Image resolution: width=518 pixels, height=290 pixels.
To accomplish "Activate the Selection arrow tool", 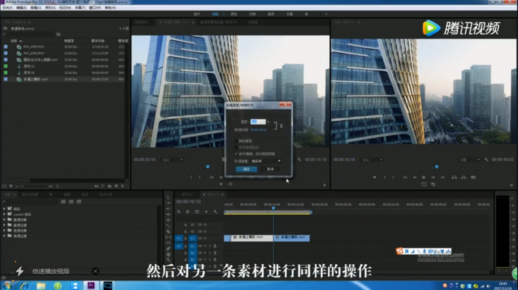I will click(x=168, y=197).
